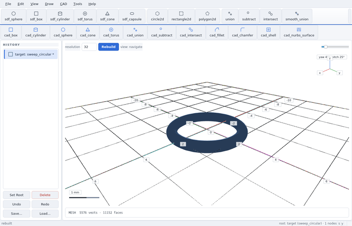Click the Undo button

coord(16,204)
